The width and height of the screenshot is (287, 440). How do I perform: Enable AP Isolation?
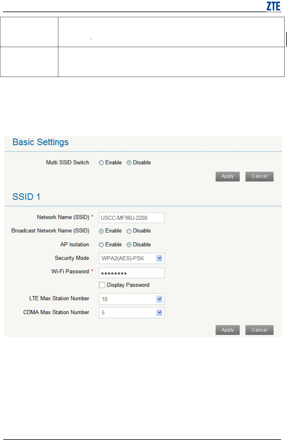point(101,245)
